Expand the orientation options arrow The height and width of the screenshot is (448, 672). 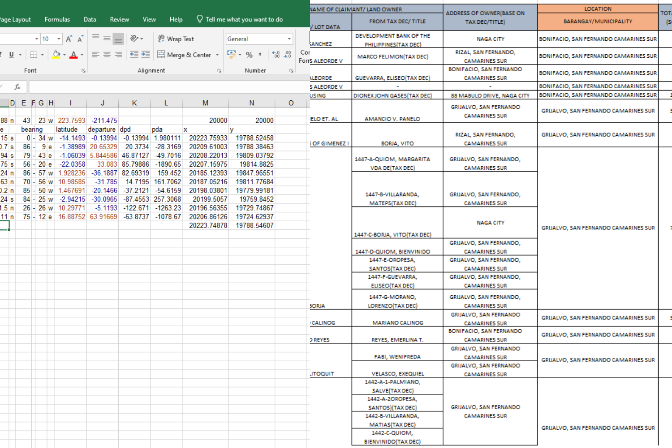pyautogui.click(x=142, y=39)
